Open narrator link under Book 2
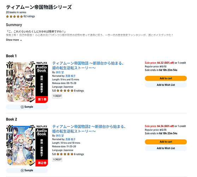 coord(70,139)
